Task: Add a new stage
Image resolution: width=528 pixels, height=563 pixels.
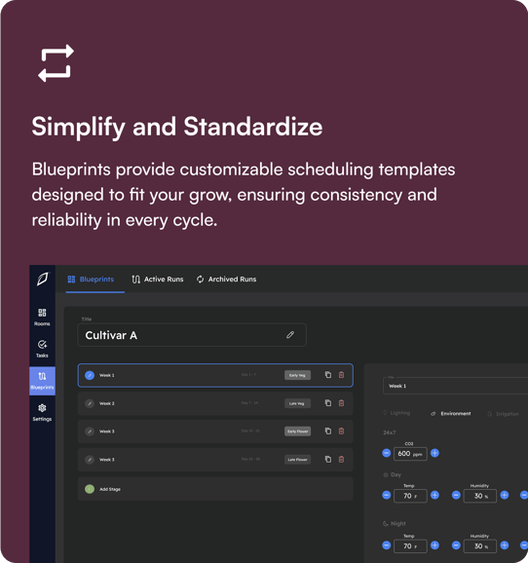Action: click(215, 489)
